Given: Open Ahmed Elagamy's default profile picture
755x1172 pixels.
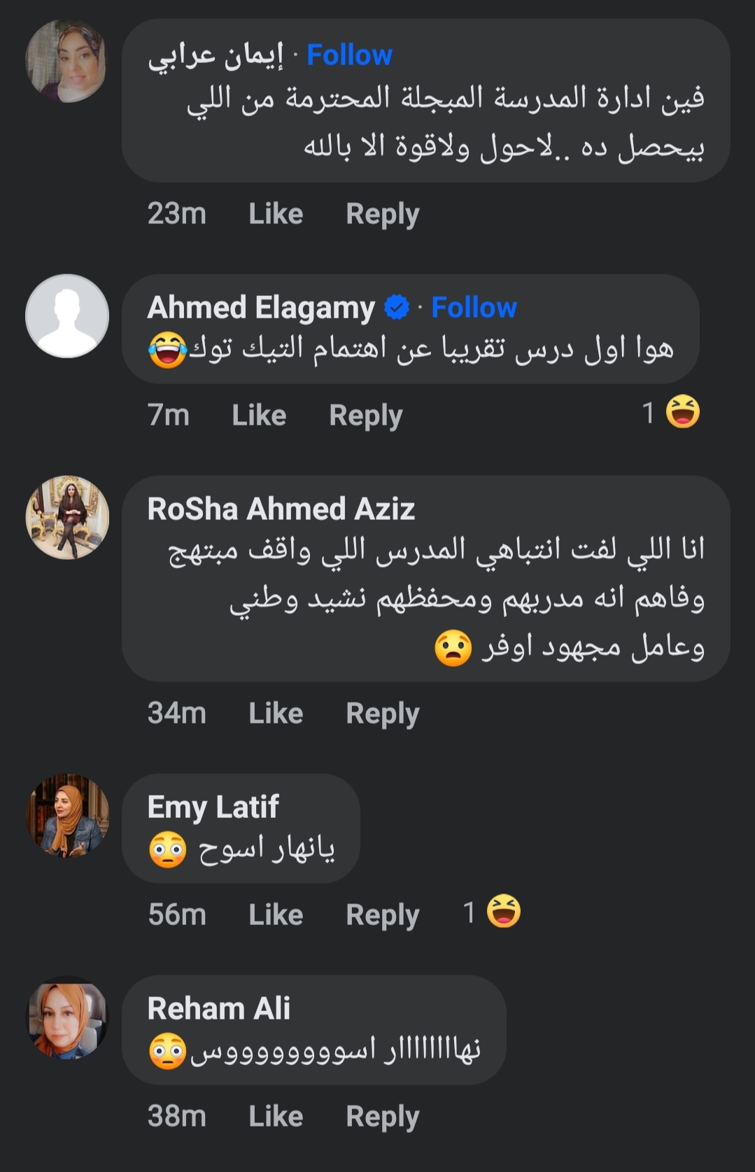Looking at the screenshot, I should pos(67,316).
